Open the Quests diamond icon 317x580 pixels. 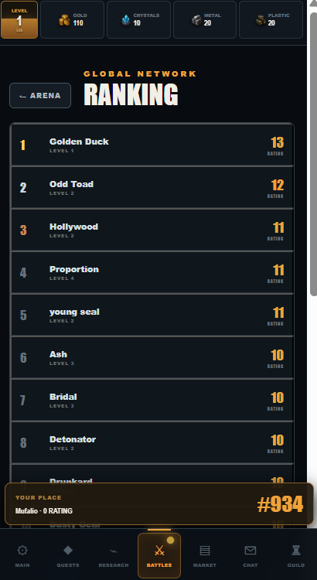tap(68, 551)
